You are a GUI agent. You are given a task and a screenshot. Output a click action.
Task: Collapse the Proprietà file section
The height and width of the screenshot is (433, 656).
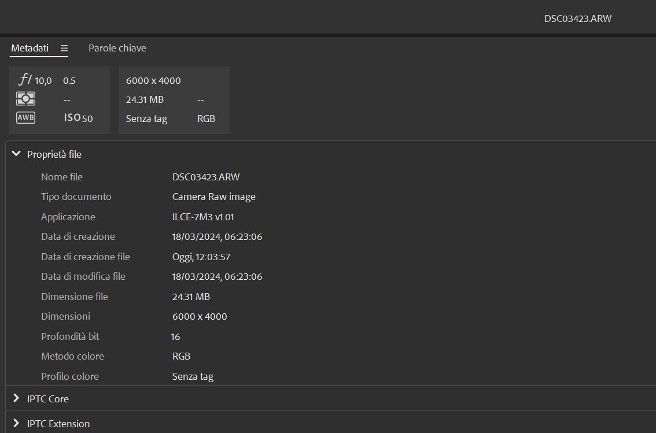(x=16, y=154)
